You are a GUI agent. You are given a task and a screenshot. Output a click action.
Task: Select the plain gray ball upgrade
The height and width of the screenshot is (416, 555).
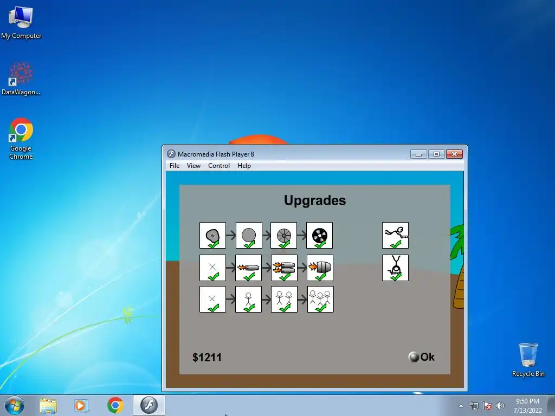point(249,236)
